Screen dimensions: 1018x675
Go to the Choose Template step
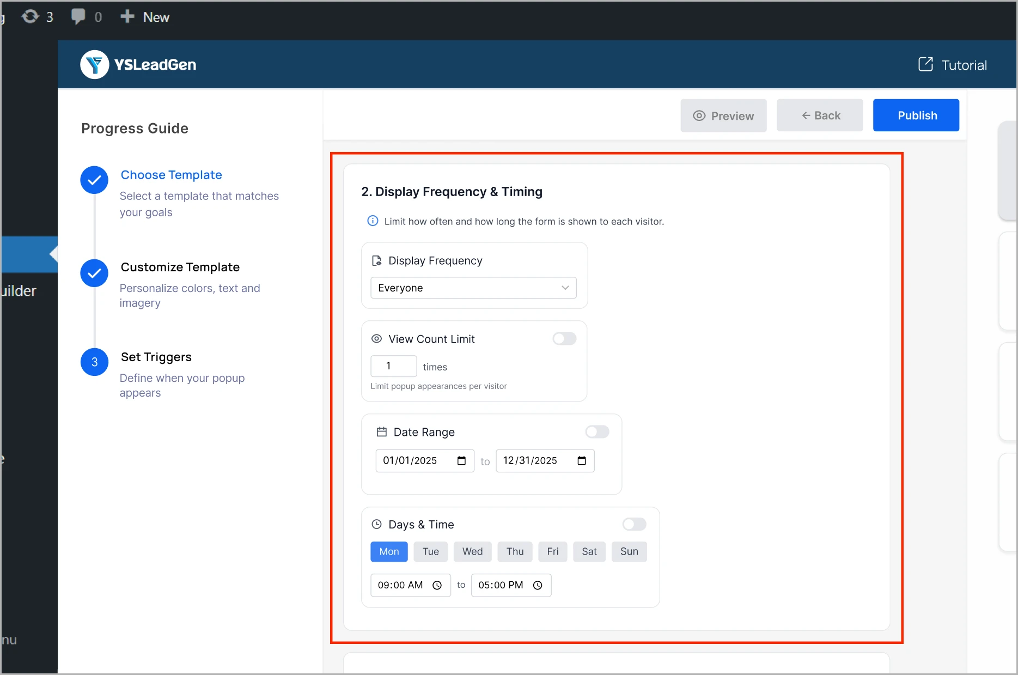point(171,175)
